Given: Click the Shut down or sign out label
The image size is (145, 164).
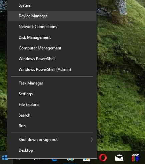Looking at the screenshot, I should (x=38, y=140).
